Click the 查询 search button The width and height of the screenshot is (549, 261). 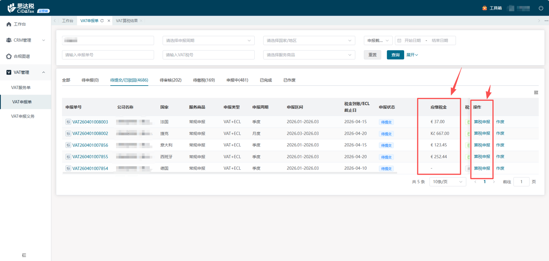[x=395, y=55]
